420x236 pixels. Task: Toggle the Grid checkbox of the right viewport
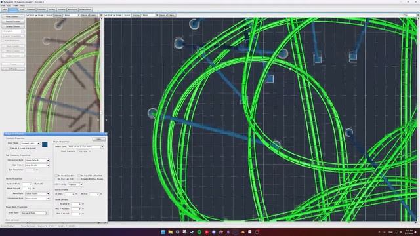106,15
